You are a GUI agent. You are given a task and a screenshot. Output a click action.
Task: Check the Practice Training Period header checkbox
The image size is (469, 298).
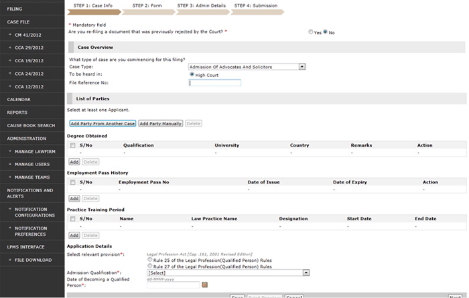[72, 218]
